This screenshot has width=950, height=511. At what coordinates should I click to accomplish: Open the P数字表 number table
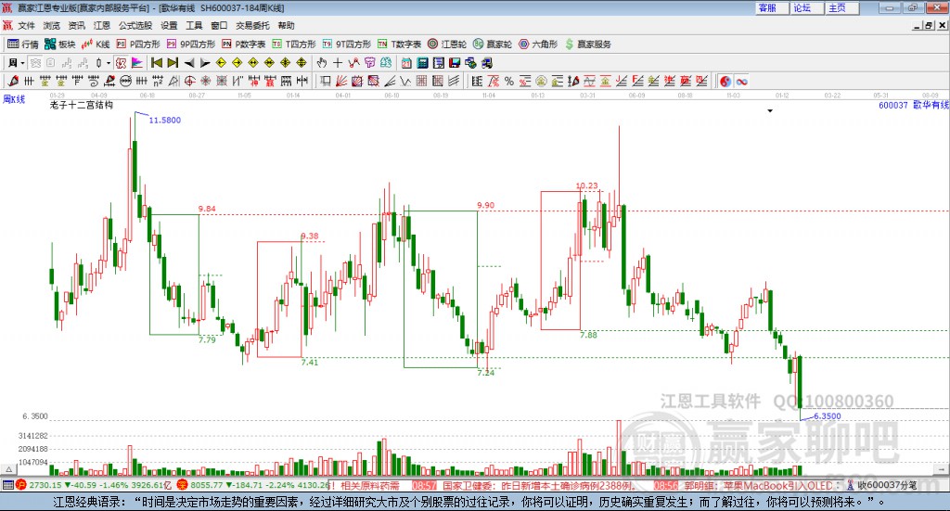point(244,45)
